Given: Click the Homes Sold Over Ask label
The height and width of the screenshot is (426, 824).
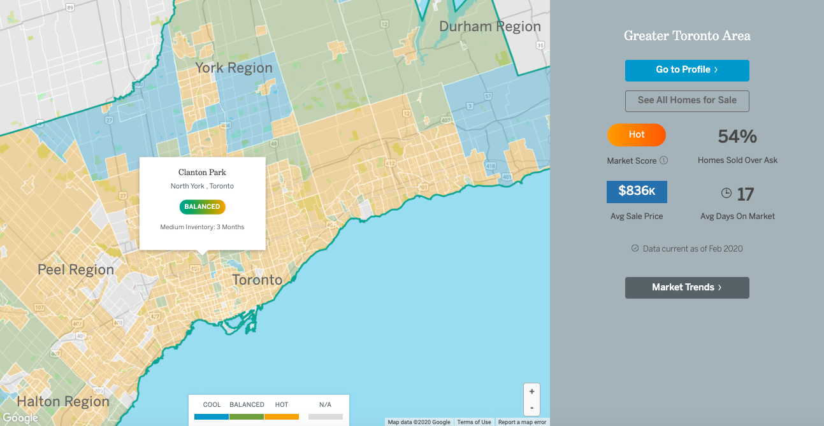Looking at the screenshot, I should coord(737,160).
